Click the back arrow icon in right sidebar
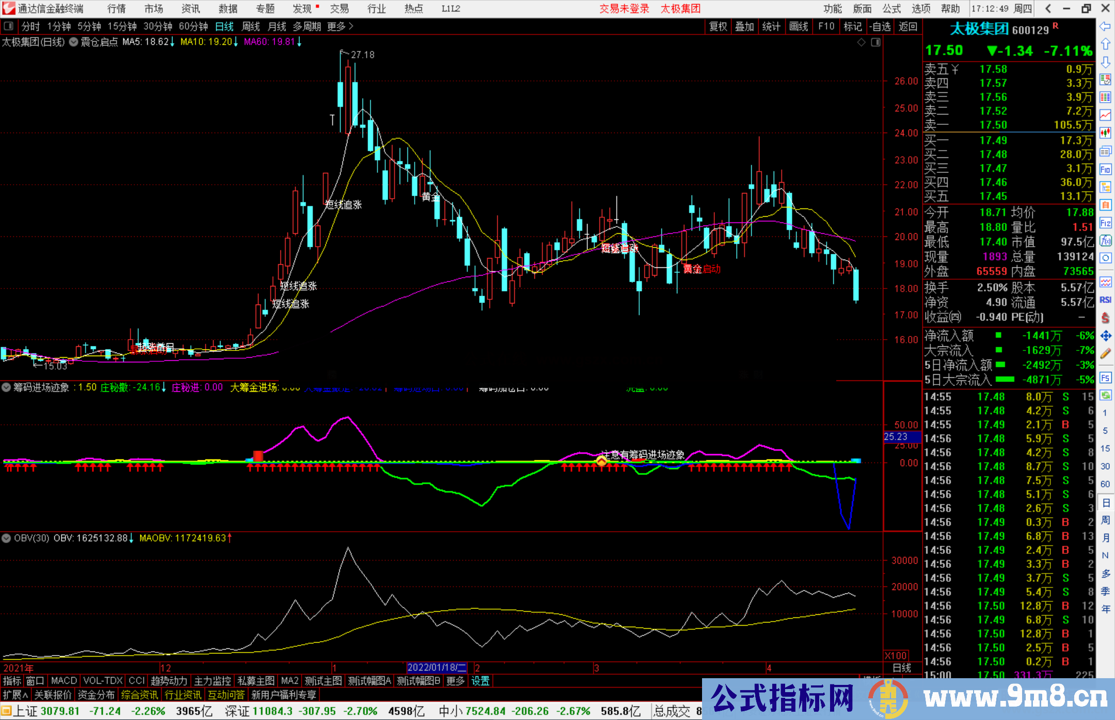Image resolution: width=1115 pixels, height=720 pixels. point(1105,26)
